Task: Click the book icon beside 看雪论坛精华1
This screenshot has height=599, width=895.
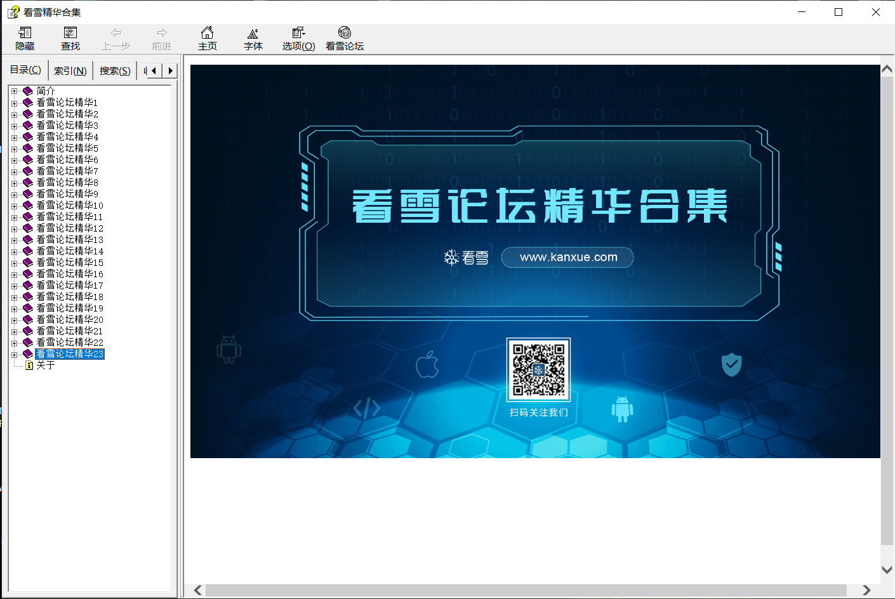Action: [28, 102]
